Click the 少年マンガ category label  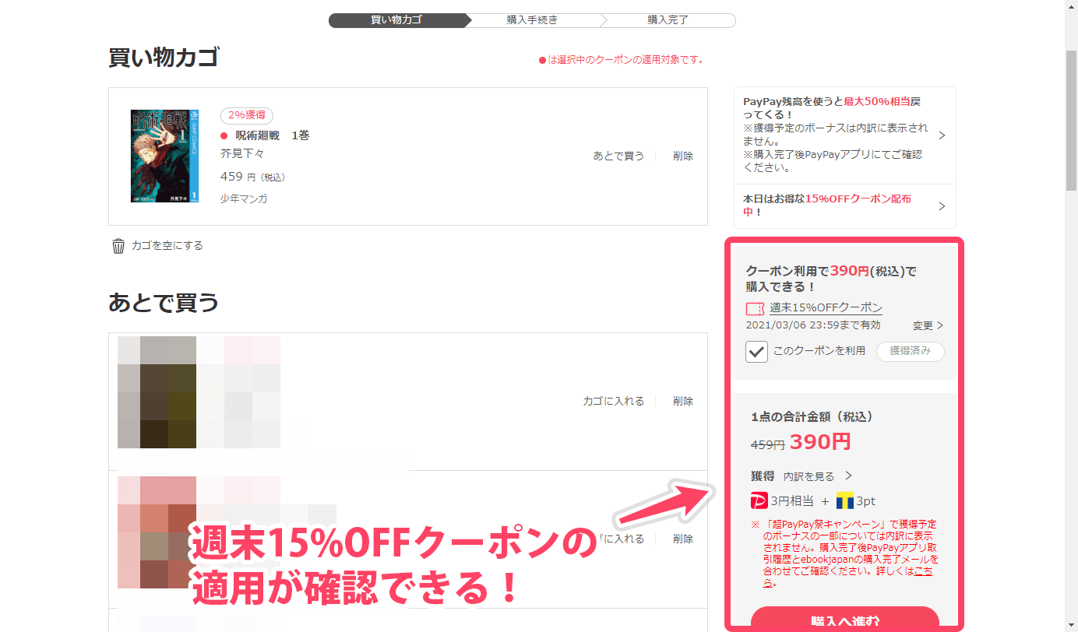(244, 198)
